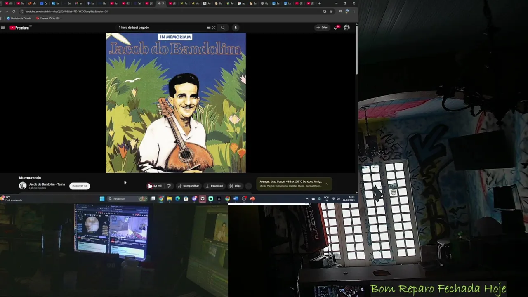The height and width of the screenshot is (297, 528).
Task: Subscribe with the Inscrever-se button
Action: 80,186
